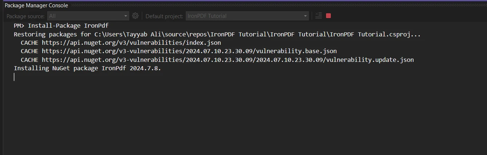Viewport: 487px width, 155px height.
Task: Click the Default project dropdown arrow
Action: (x=306, y=16)
